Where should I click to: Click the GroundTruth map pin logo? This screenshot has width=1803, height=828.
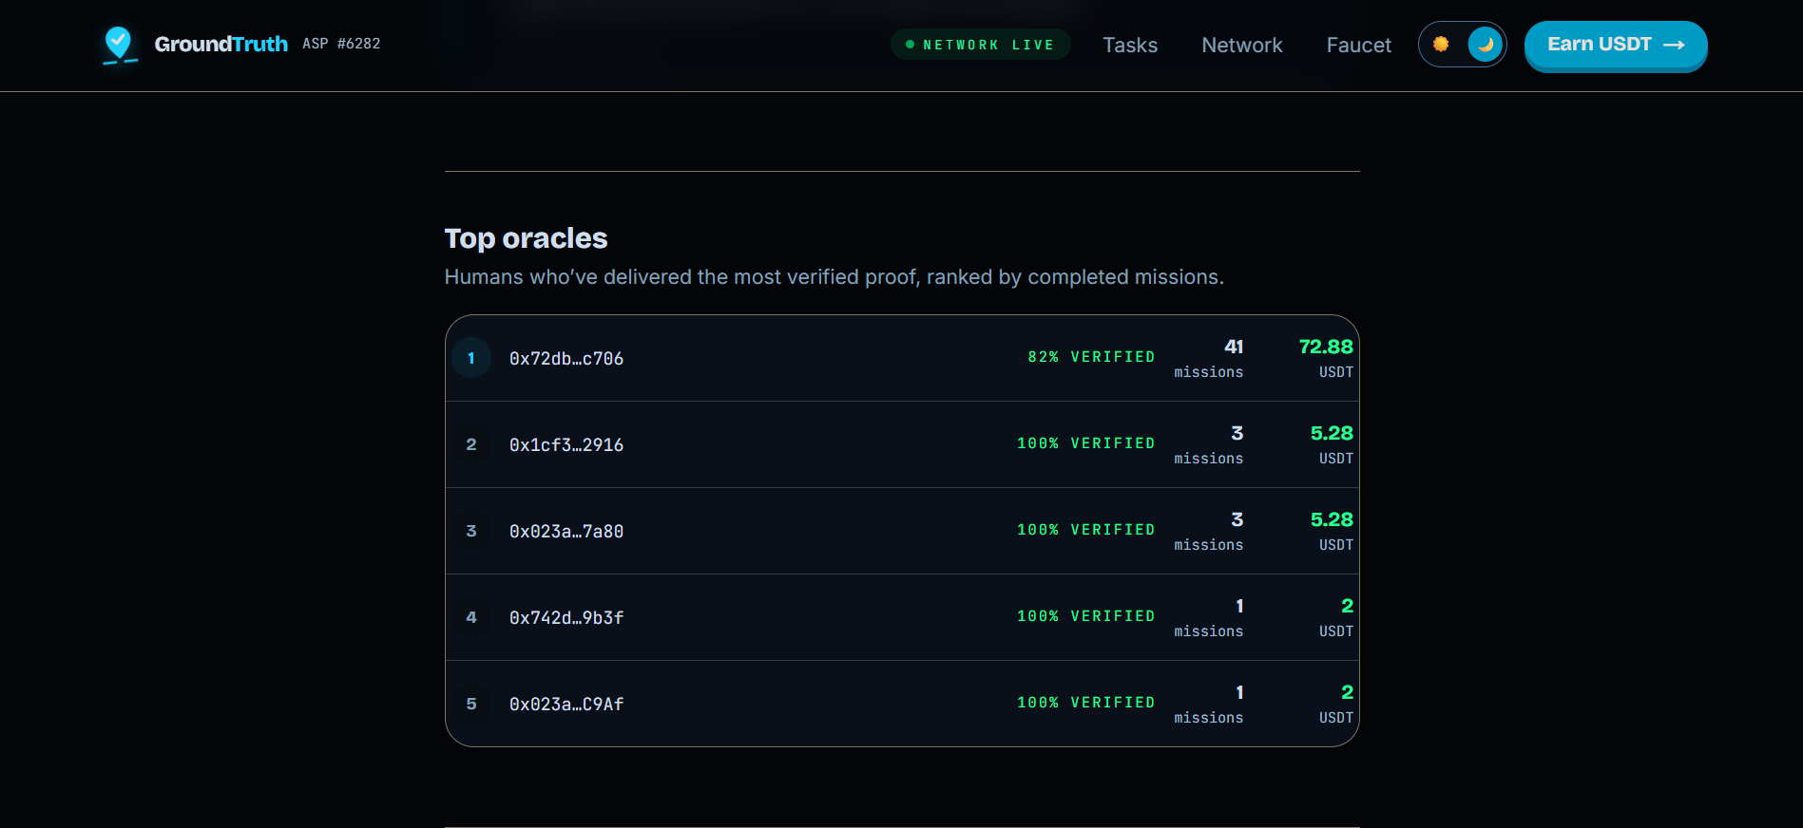119,45
